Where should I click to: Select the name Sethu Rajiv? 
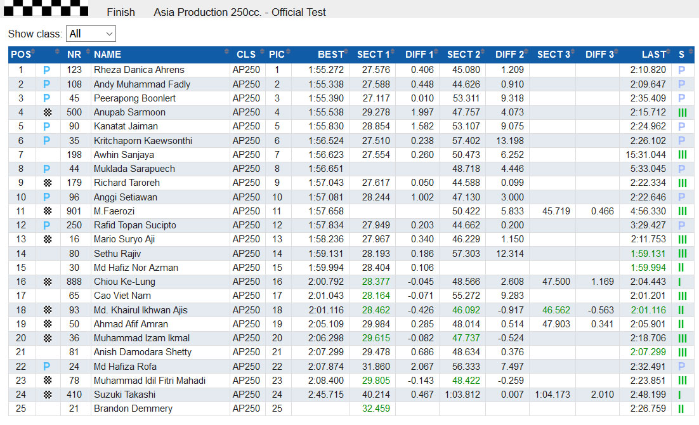[x=117, y=254]
